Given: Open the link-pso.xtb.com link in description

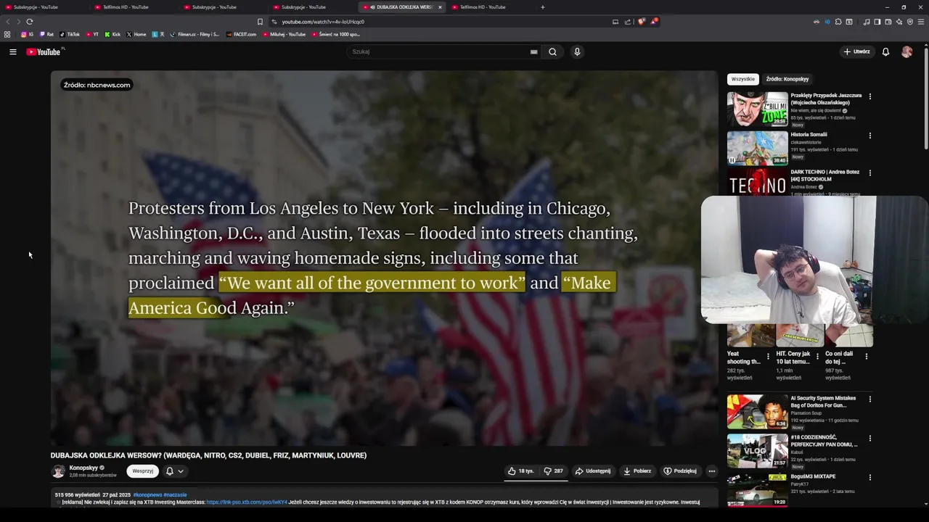Looking at the screenshot, I should click(x=247, y=502).
